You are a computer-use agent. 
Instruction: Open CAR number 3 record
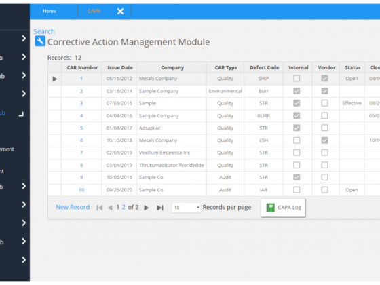(x=81, y=103)
